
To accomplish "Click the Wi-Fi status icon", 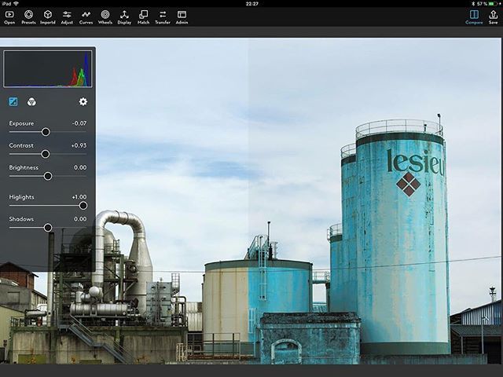I will coord(16,3).
